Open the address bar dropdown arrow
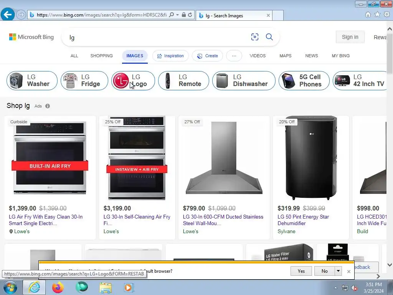 177,15
